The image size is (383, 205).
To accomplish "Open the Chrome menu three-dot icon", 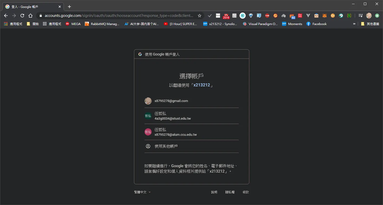I will click(377, 16).
